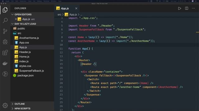Close App.js in the Open Editors list

[x=16, y=19]
